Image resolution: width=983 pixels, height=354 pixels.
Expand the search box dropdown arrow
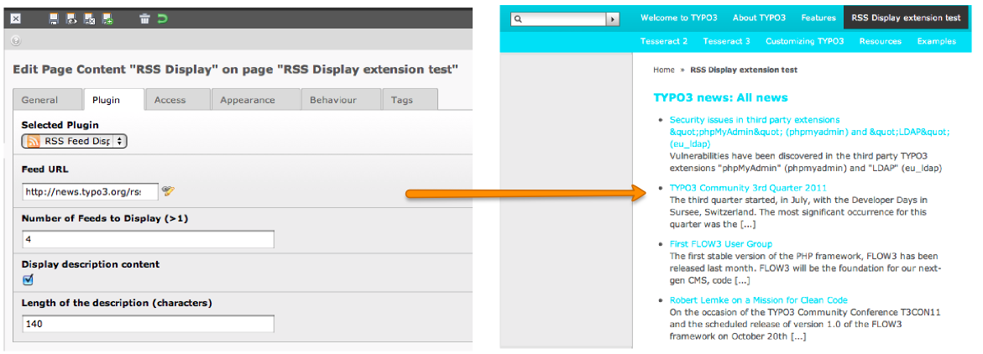(x=613, y=18)
